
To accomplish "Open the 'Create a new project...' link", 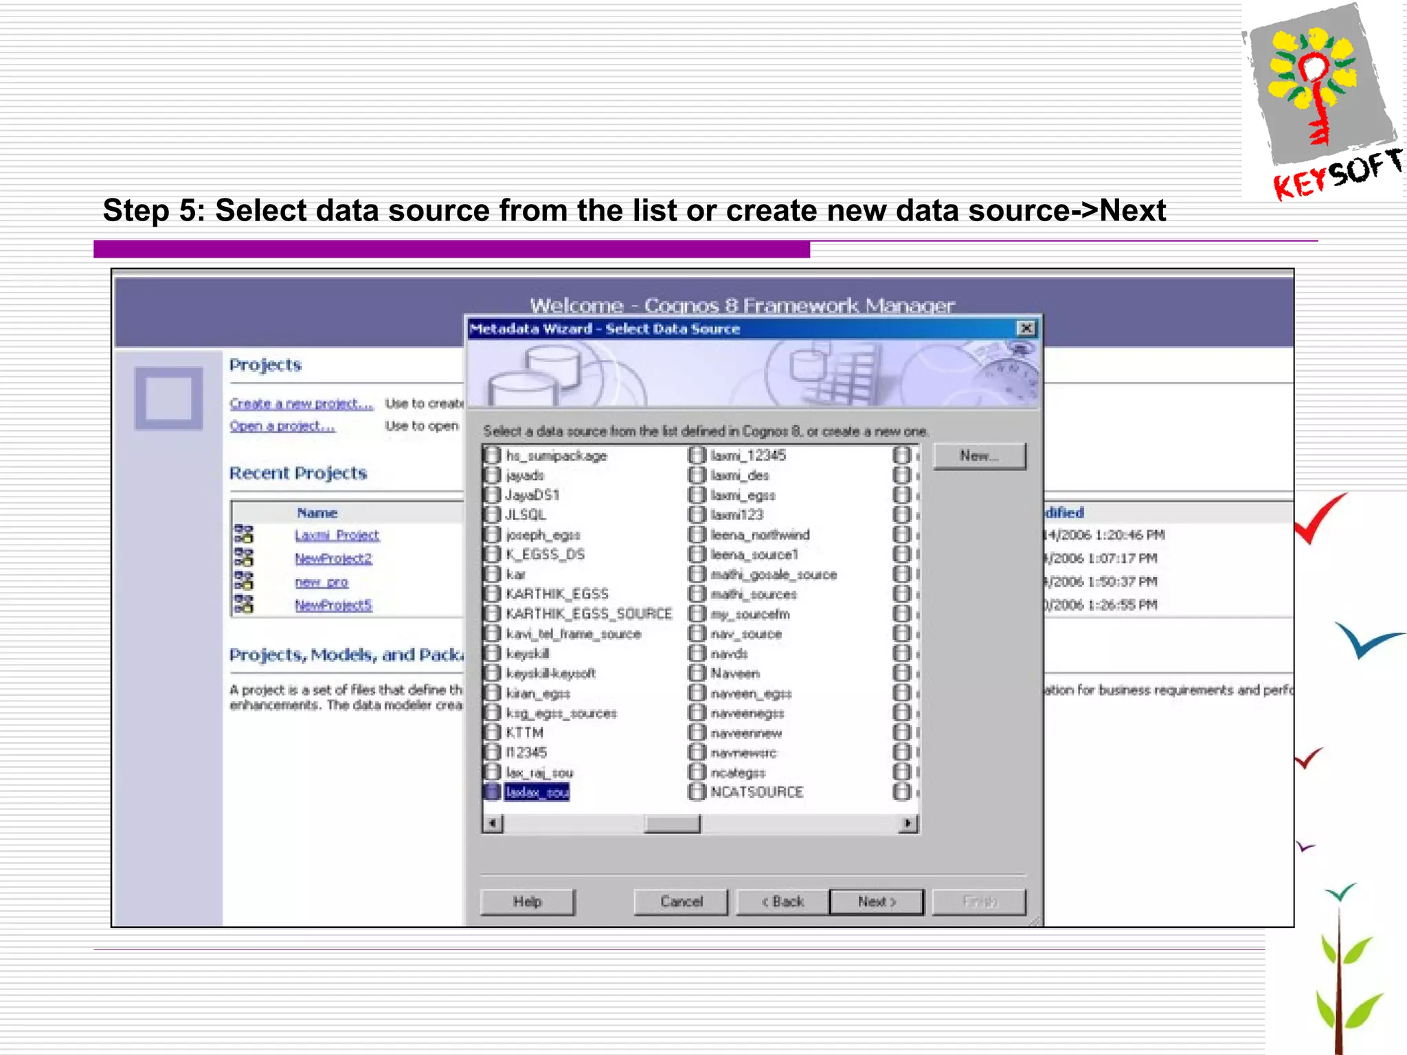I will pyautogui.click(x=301, y=403).
